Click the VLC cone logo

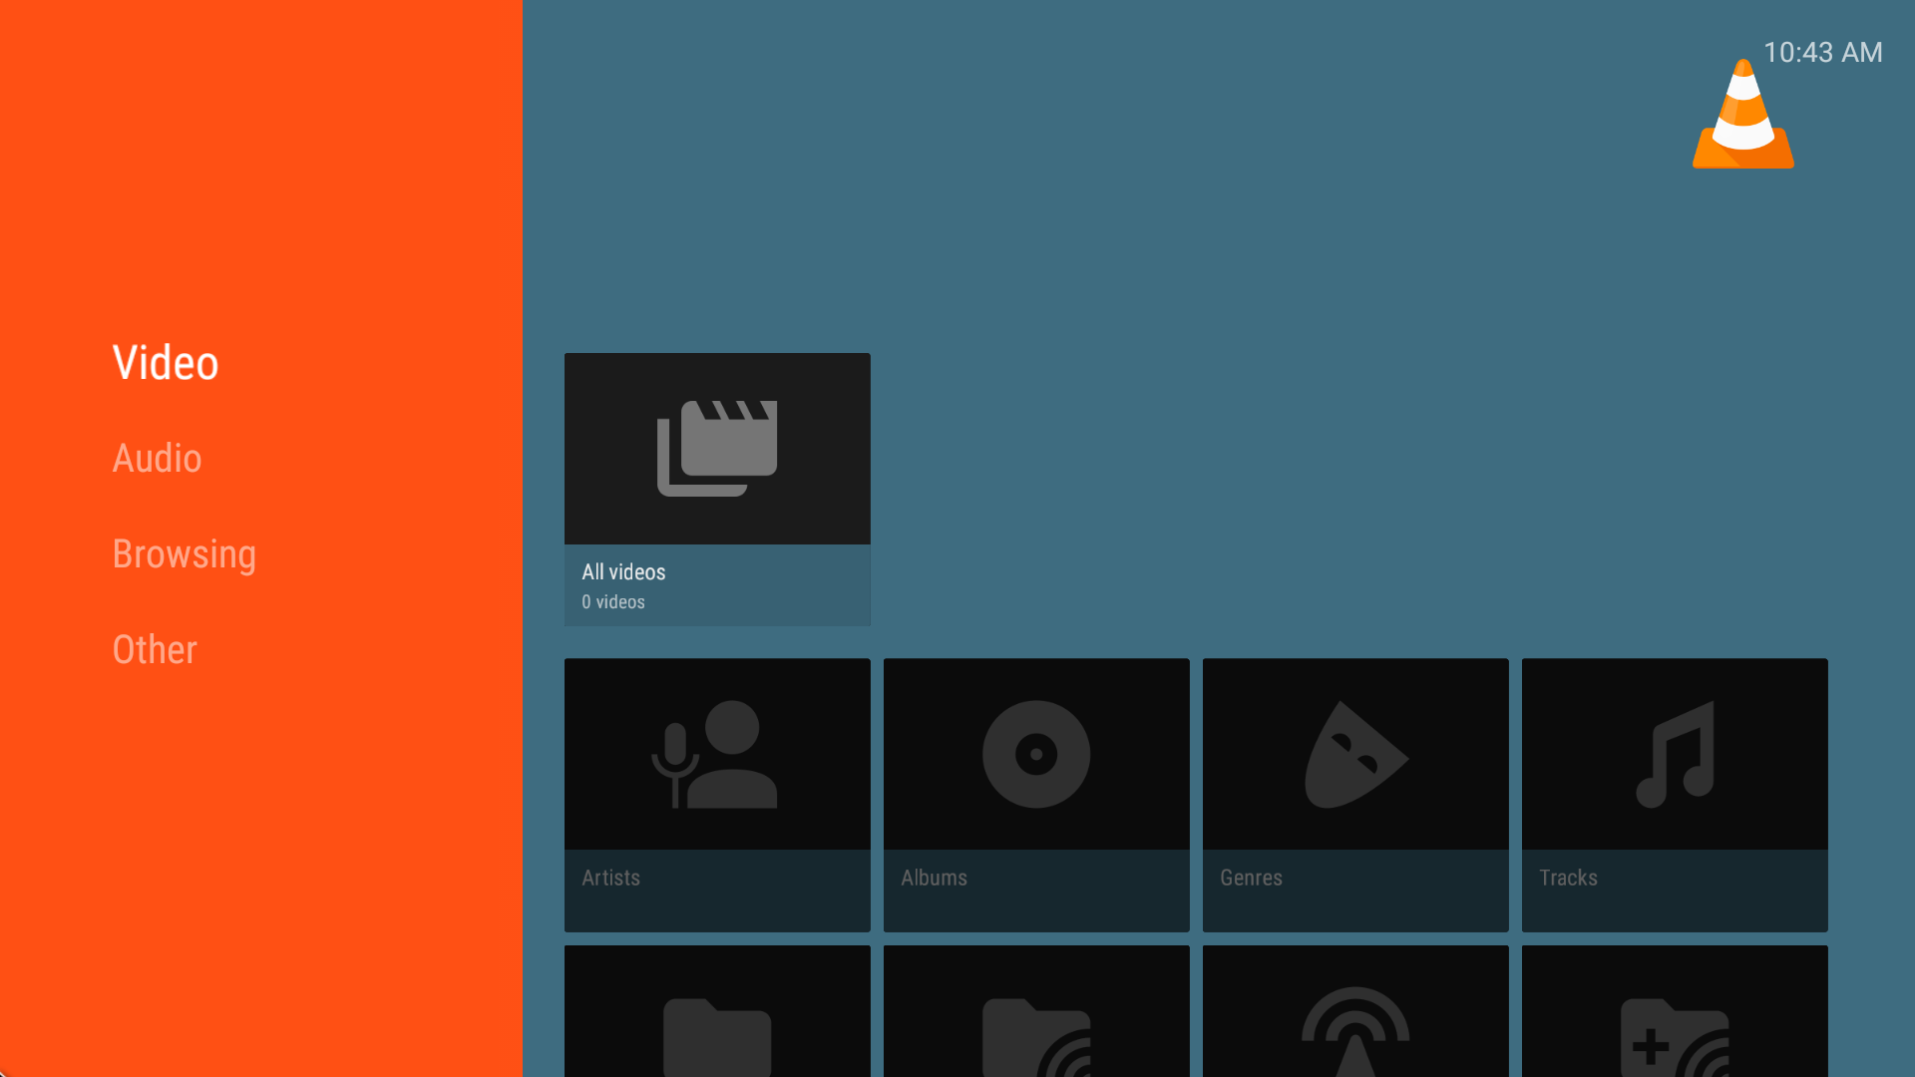point(1743,114)
